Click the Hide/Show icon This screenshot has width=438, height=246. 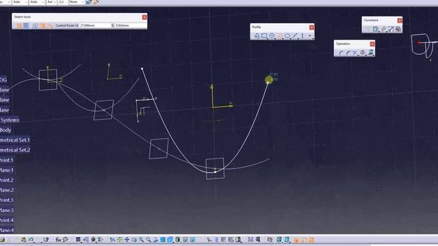185,240
